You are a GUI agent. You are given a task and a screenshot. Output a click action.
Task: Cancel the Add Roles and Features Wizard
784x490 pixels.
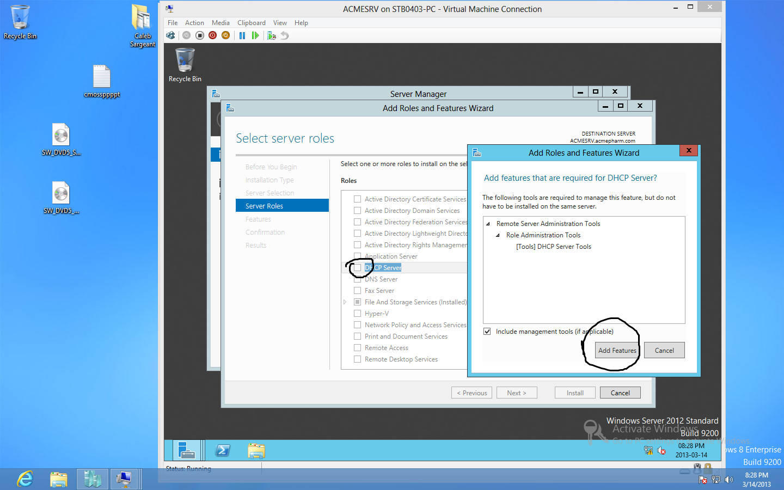tap(620, 393)
